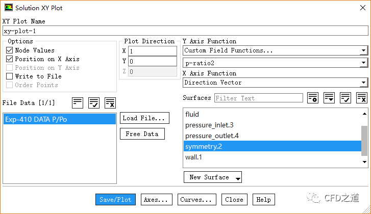The height and width of the screenshot is (214, 371).
Task: Select wall.1 in surfaces list
Action: click(x=194, y=157)
